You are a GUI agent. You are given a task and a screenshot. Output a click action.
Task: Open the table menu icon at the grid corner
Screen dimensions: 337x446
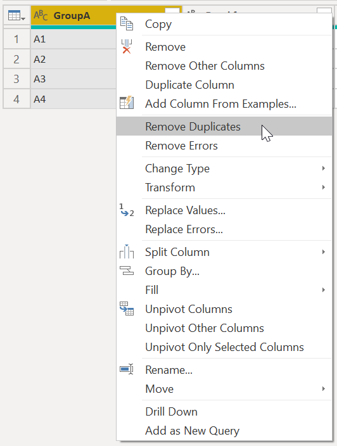(x=16, y=15)
